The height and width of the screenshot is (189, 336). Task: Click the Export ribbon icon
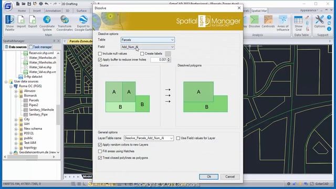tap(33, 22)
